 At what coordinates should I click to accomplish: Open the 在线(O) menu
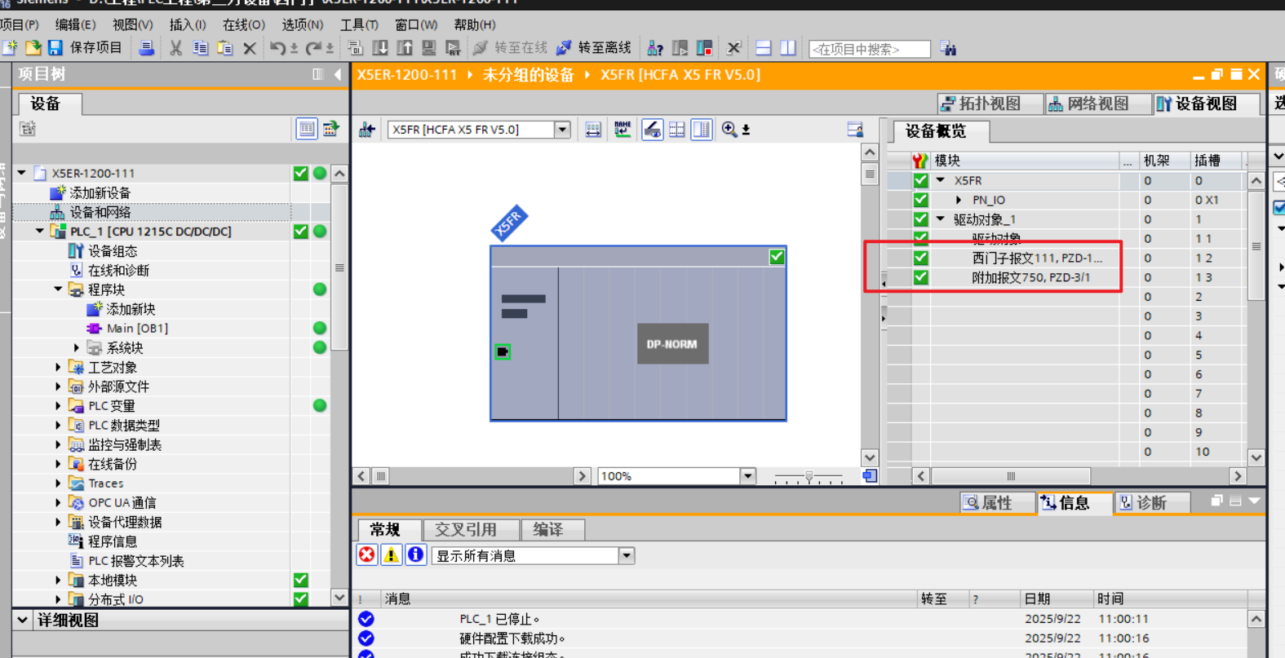[x=243, y=24]
